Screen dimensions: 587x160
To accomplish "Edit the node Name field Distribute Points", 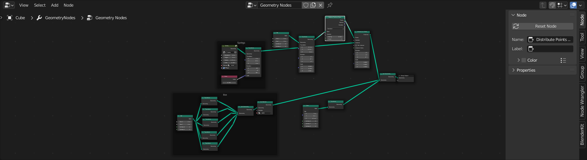I will pos(550,40).
